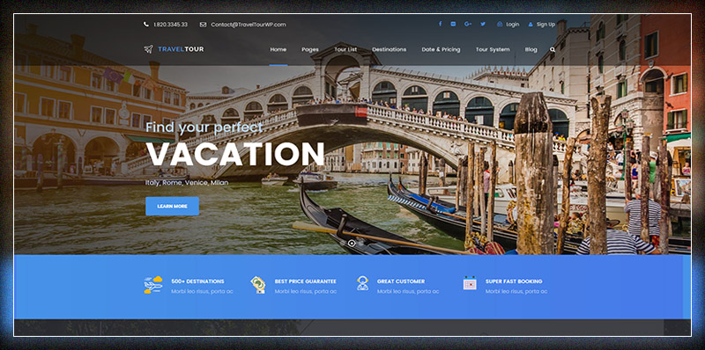Open the Tour System menu
Viewport: 705px width, 350px height.
(493, 50)
